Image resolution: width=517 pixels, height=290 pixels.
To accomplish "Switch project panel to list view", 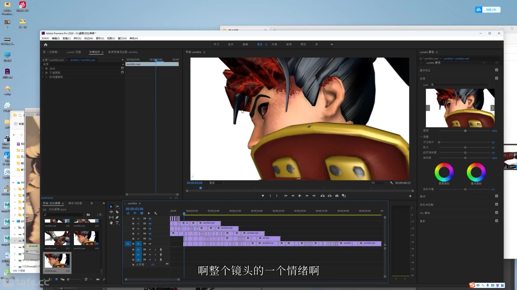I will coord(50,279).
